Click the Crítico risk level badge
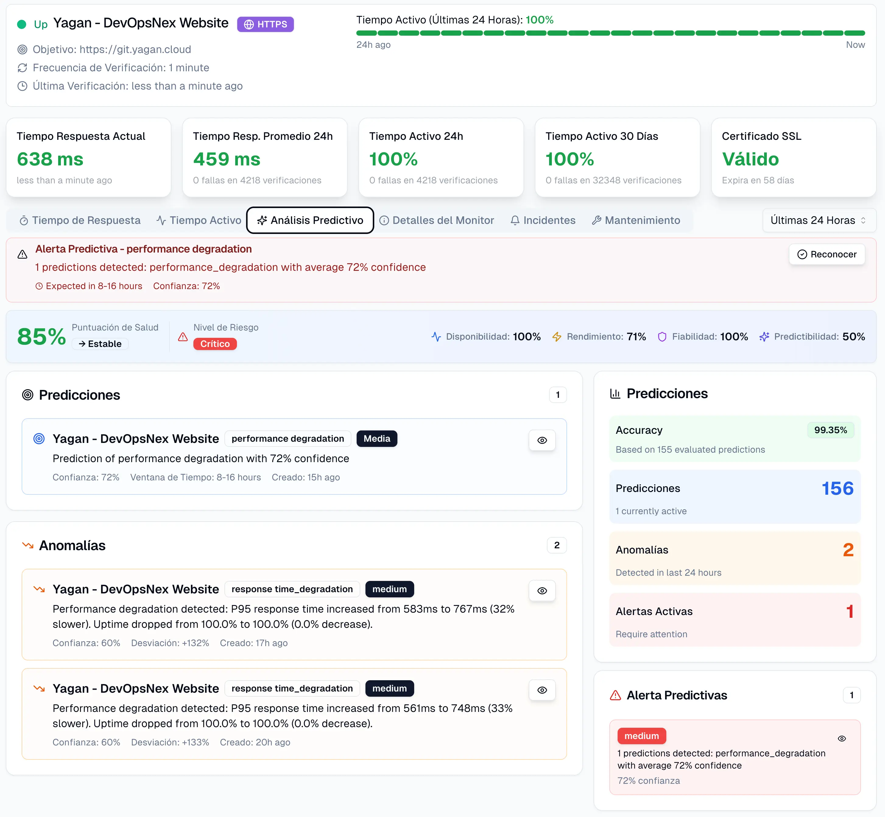 [215, 344]
